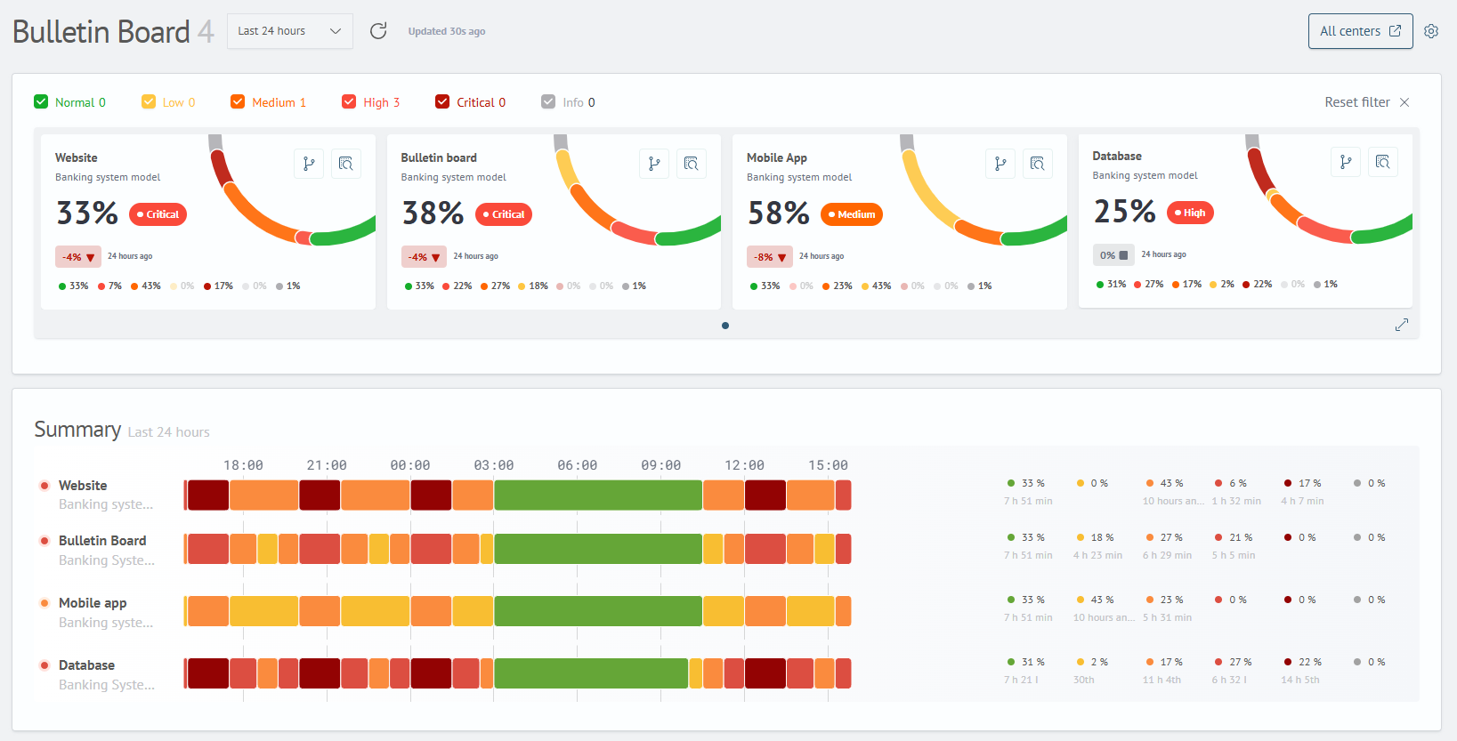Open the Website card inspect icon
This screenshot has height=741, width=1457.
coord(346,164)
